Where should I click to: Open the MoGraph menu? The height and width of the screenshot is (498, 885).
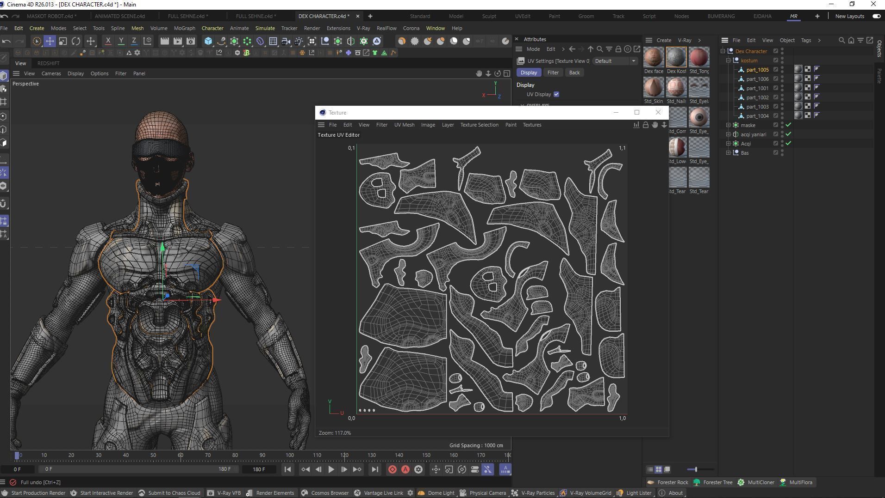pyautogui.click(x=184, y=28)
